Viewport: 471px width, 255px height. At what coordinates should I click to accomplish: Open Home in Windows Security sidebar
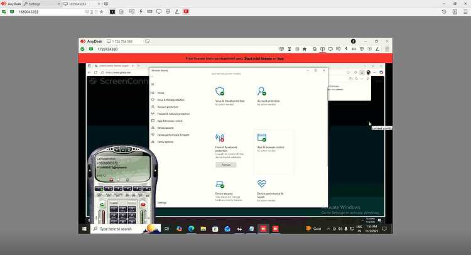pos(161,93)
